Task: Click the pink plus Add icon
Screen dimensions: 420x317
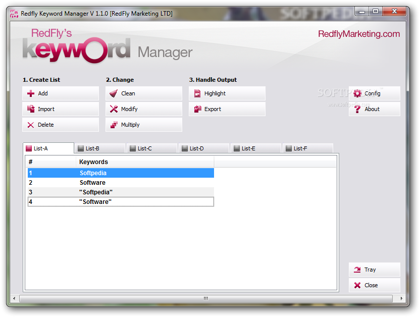Action: (31, 93)
